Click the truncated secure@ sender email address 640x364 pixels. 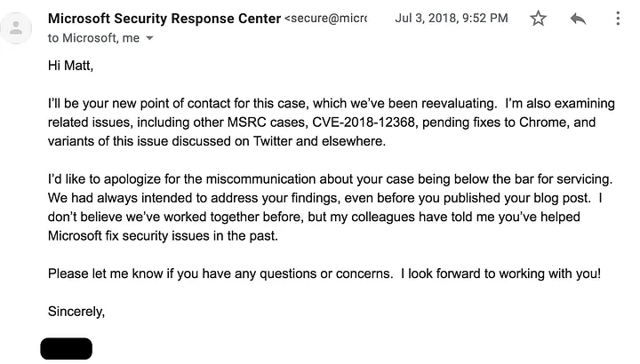[325, 18]
